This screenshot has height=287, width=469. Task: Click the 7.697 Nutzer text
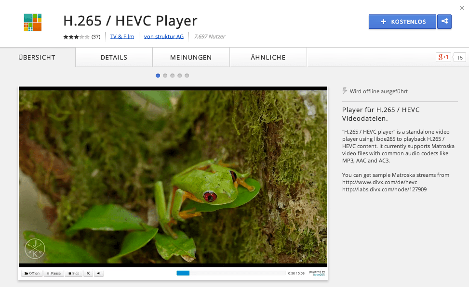(x=209, y=37)
